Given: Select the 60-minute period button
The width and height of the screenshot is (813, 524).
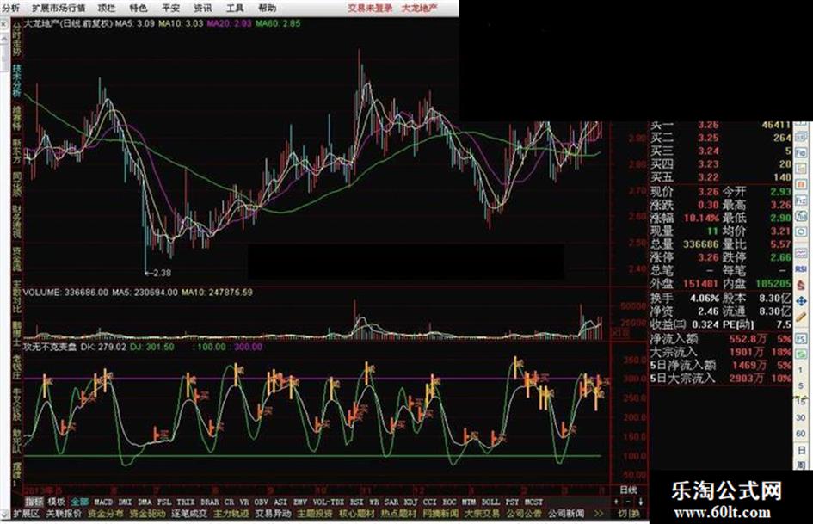Looking at the screenshot, I should coord(802,433).
